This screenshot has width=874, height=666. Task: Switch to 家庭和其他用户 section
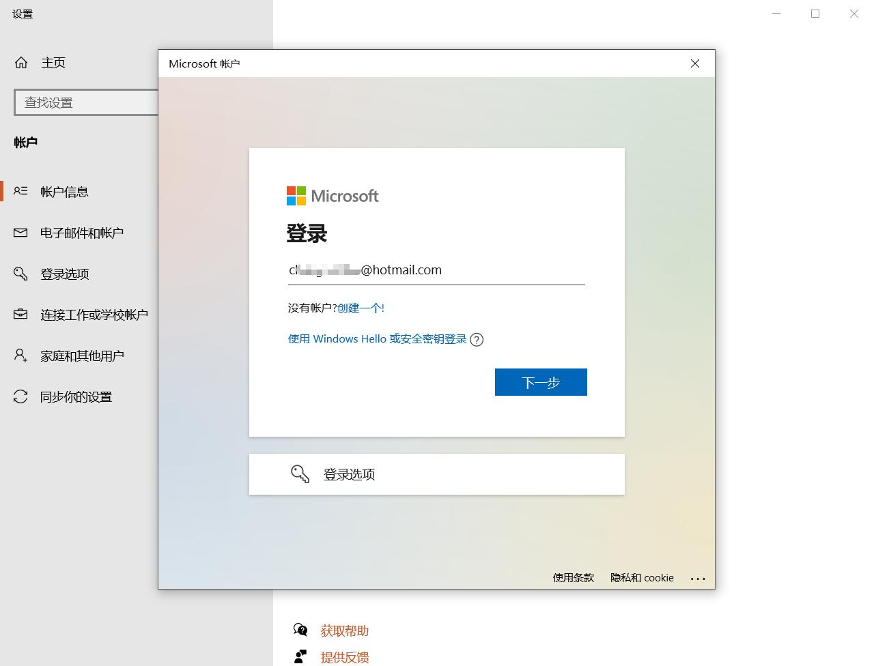pos(77,356)
